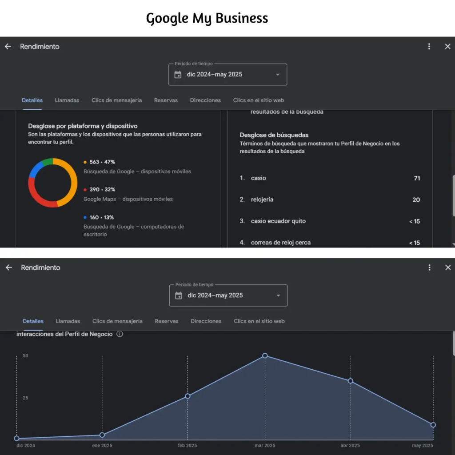The image size is (455, 455).
Task: Click the "abr 2025" axis label
Action: click(350, 446)
